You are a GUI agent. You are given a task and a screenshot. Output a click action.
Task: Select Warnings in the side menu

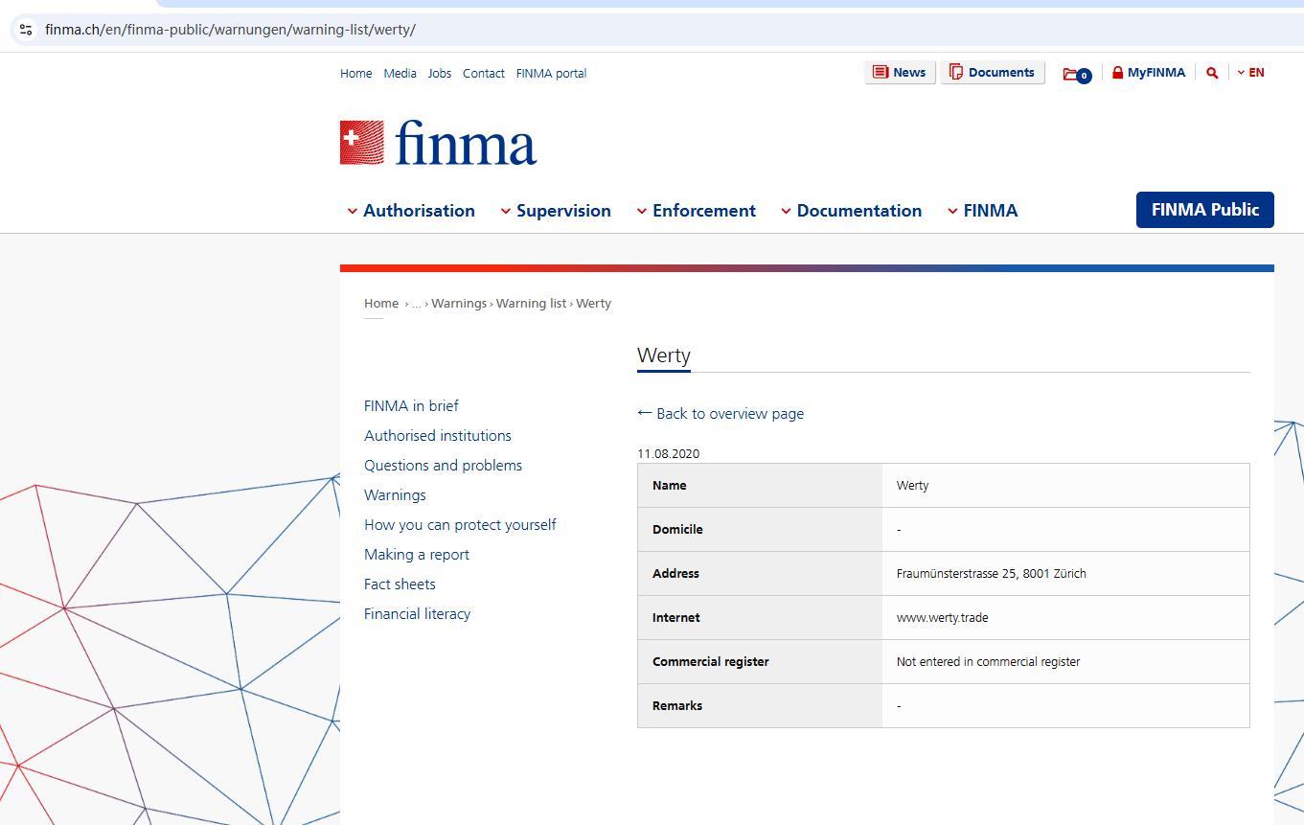coord(395,495)
